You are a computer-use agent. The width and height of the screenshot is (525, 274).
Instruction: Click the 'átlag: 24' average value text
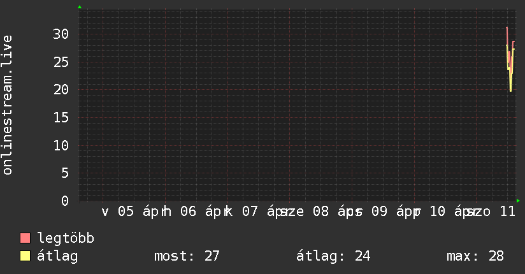point(333,256)
